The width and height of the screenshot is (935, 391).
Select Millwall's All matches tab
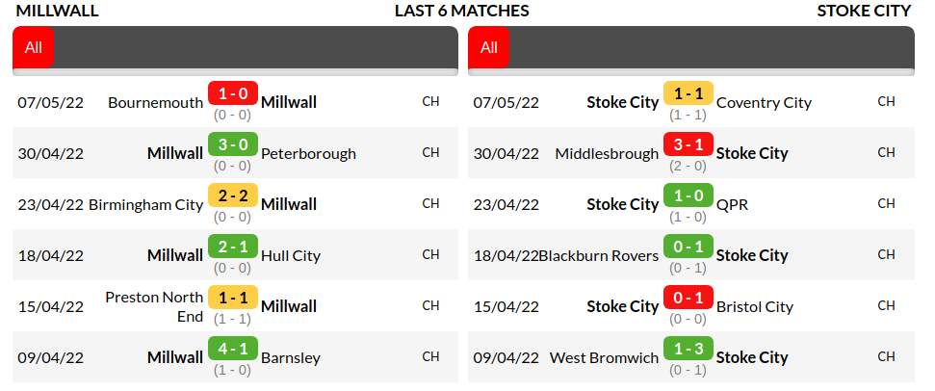coord(34,48)
